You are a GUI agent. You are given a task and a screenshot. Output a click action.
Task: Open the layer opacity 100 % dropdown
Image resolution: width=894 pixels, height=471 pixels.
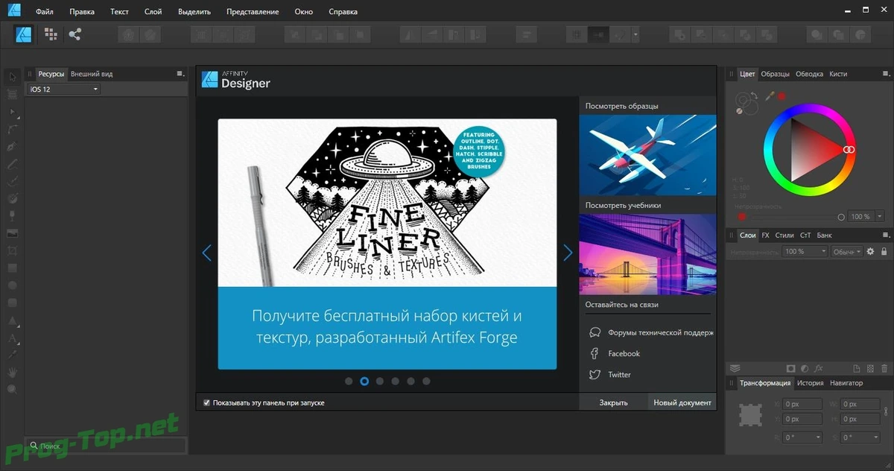805,252
